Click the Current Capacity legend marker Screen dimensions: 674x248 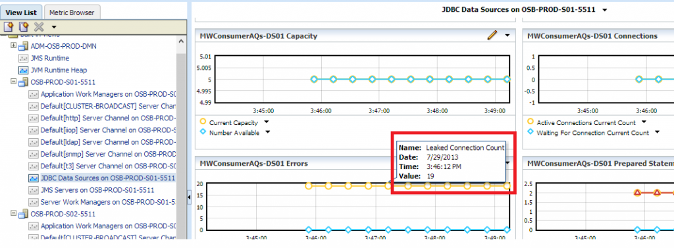[203, 122]
